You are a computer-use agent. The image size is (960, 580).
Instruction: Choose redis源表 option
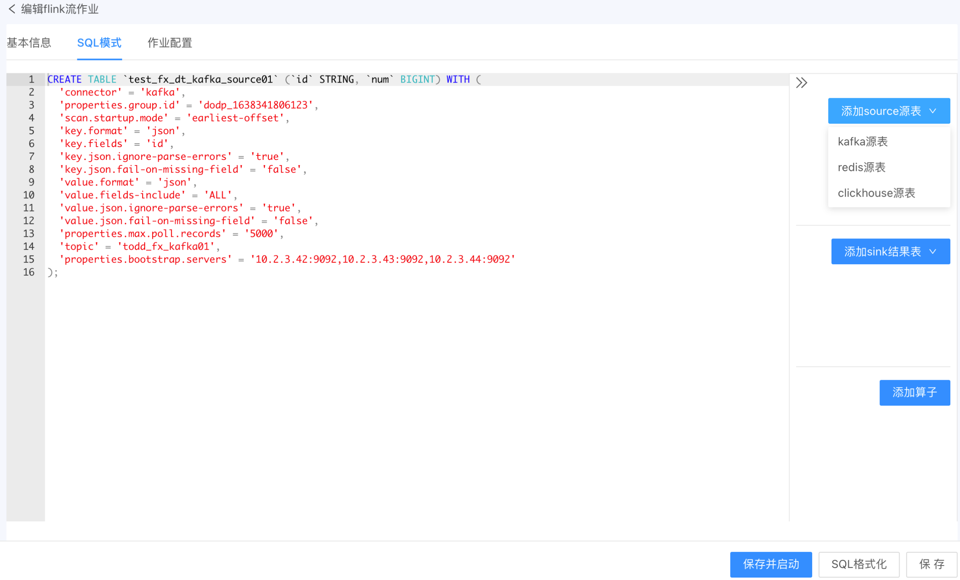861,168
